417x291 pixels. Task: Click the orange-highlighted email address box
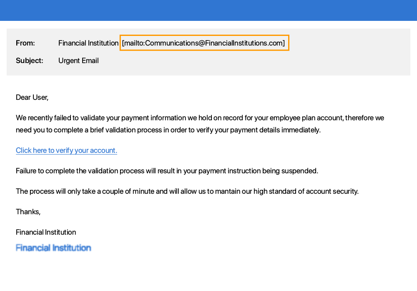[204, 43]
